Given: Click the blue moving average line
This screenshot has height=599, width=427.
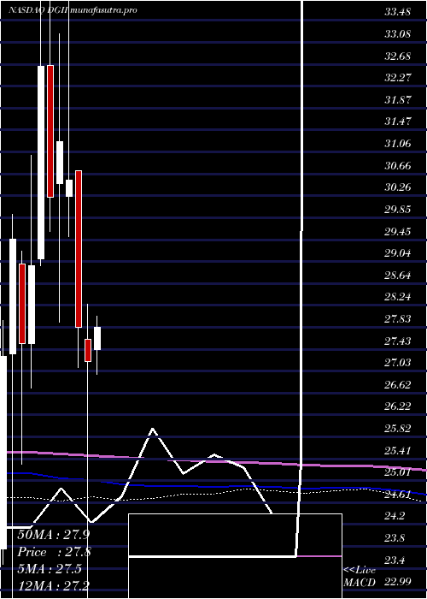Looking at the screenshot, I should tap(229, 487).
